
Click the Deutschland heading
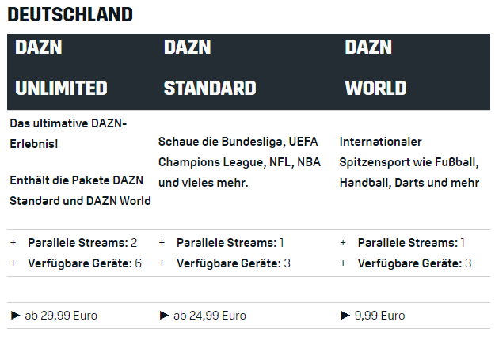(x=70, y=14)
